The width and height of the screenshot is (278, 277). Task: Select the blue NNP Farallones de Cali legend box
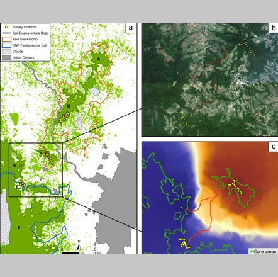click(6, 45)
